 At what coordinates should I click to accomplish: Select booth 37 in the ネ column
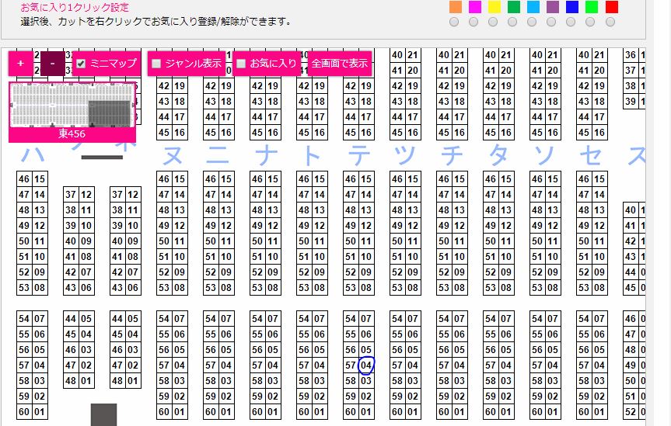click(117, 195)
